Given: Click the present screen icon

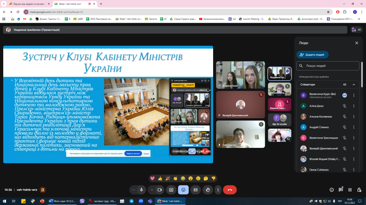Looking at the screenshot, I should point(171,190).
